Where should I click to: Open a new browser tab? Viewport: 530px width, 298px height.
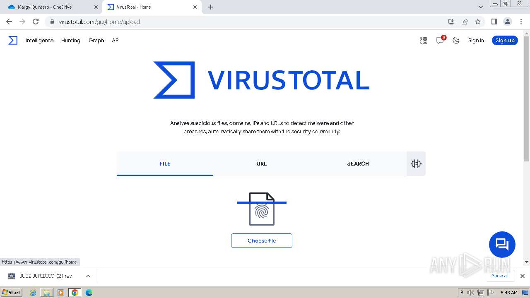[x=211, y=7]
